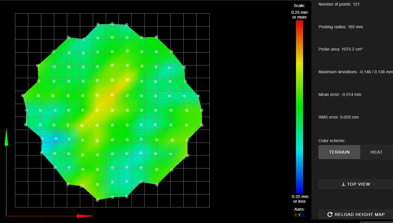This screenshot has width=393, height=223.
Task: Click the 'Color scheme:' label
Action: [332, 141]
